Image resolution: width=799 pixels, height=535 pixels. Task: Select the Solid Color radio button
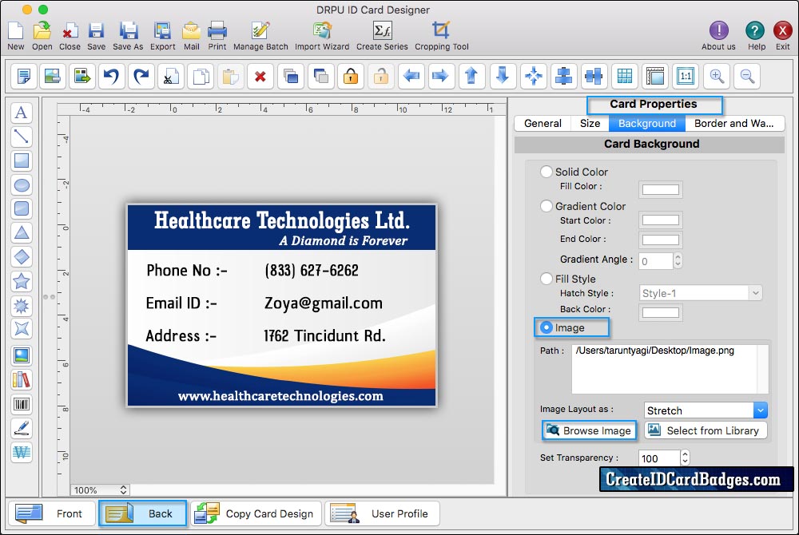[547, 172]
